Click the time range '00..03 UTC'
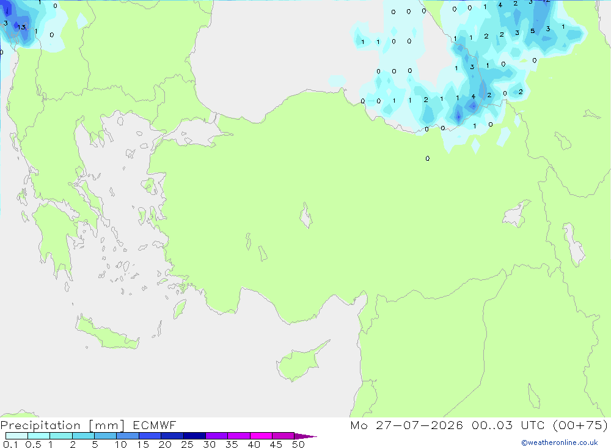 508,425
